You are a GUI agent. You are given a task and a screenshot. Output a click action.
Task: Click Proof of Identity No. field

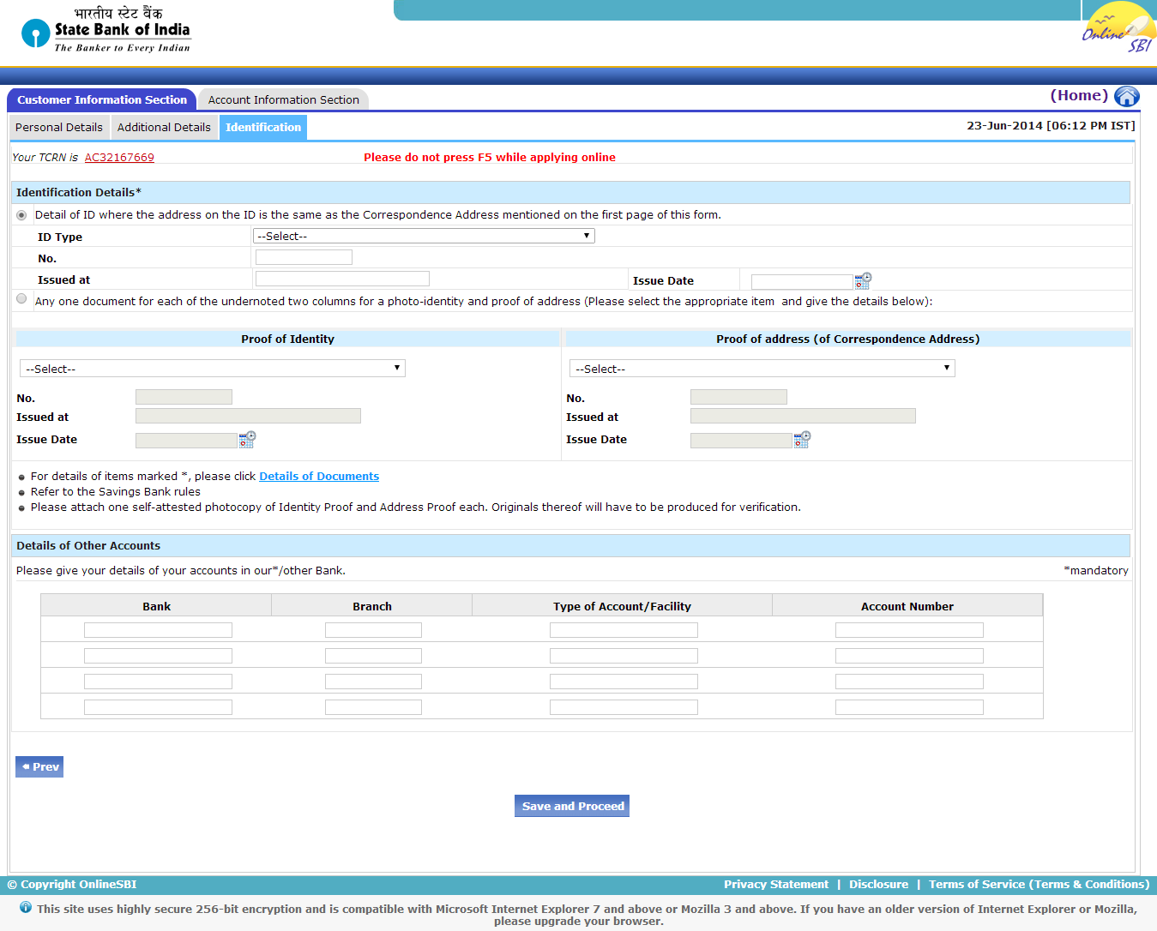(184, 397)
